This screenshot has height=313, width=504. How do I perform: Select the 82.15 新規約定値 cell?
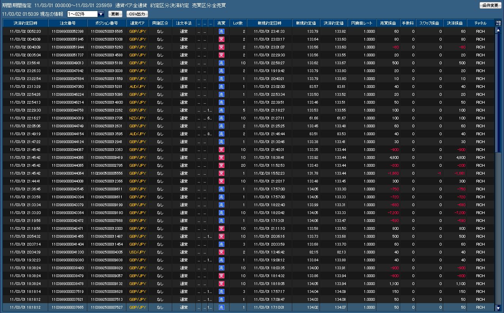306,252
